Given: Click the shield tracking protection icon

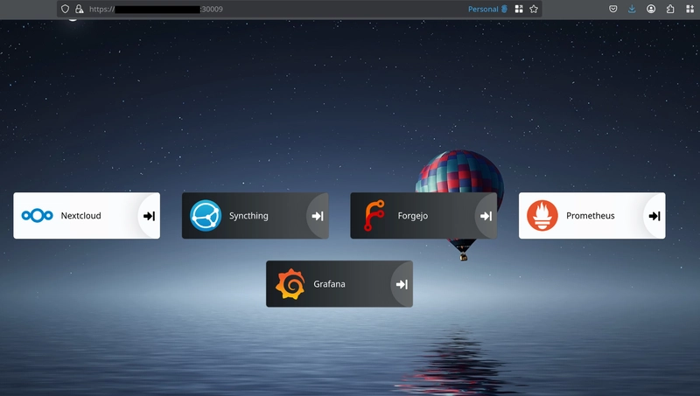Looking at the screenshot, I should click(x=65, y=9).
